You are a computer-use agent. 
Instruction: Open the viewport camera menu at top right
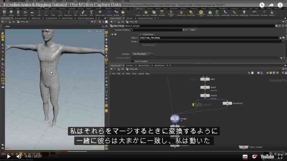(x=99, y=31)
